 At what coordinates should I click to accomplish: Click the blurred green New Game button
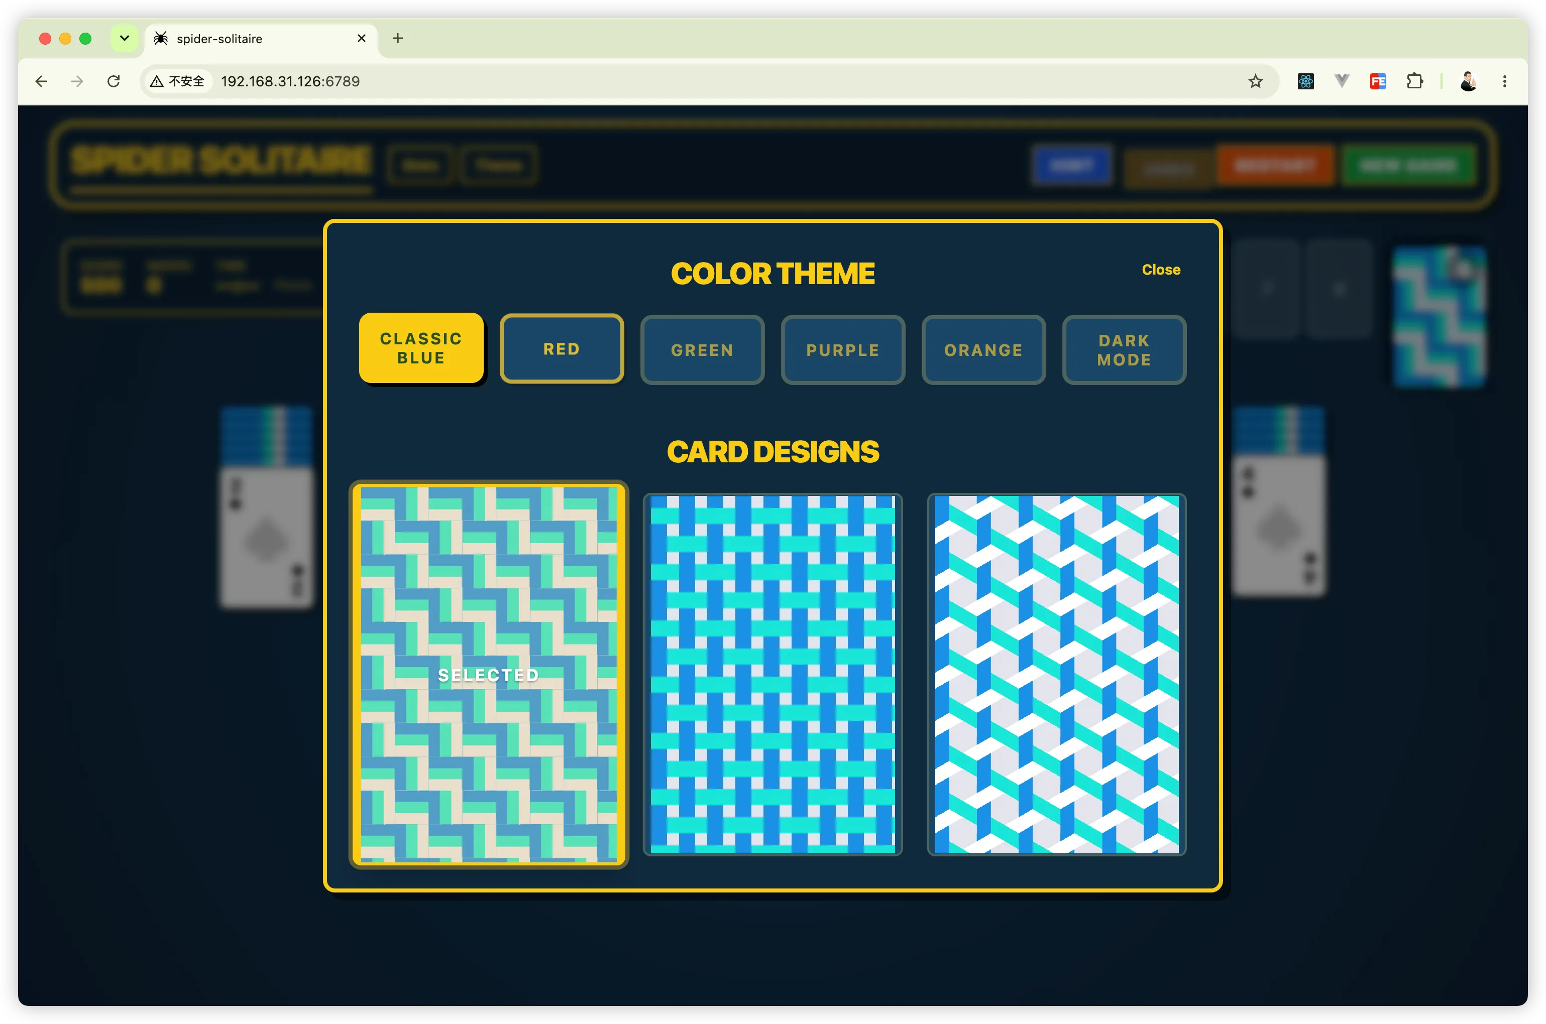pyautogui.click(x=1409, y=165)
